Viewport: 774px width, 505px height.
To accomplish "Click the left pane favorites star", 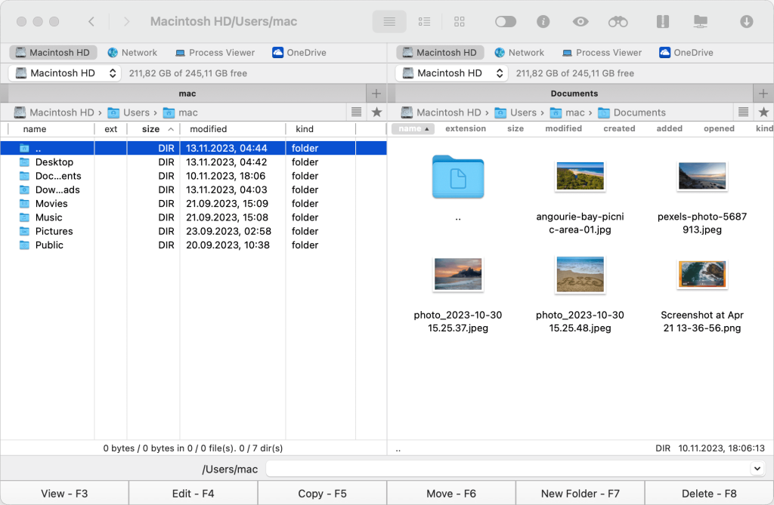I will [x=376, y=112].
